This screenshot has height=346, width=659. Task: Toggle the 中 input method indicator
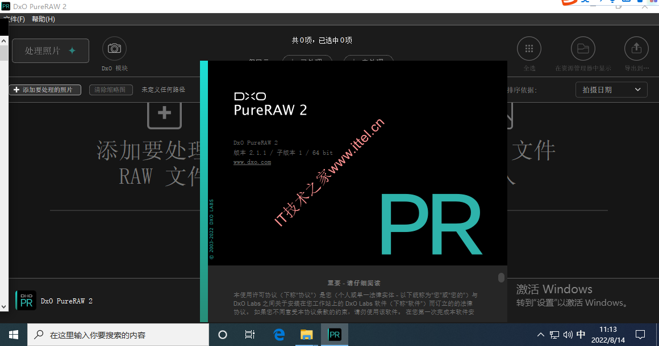(x=581, y=335)
